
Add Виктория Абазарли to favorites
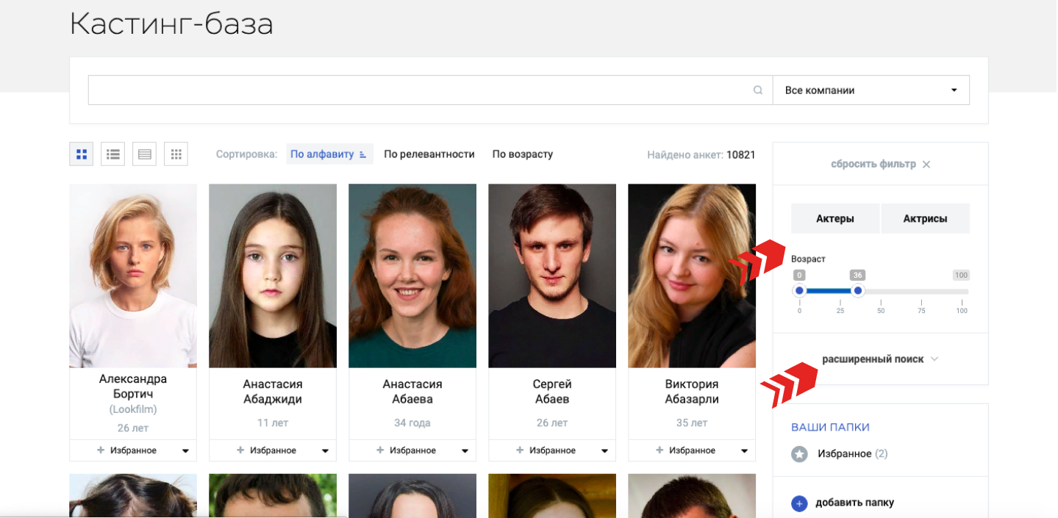(685, 450)
